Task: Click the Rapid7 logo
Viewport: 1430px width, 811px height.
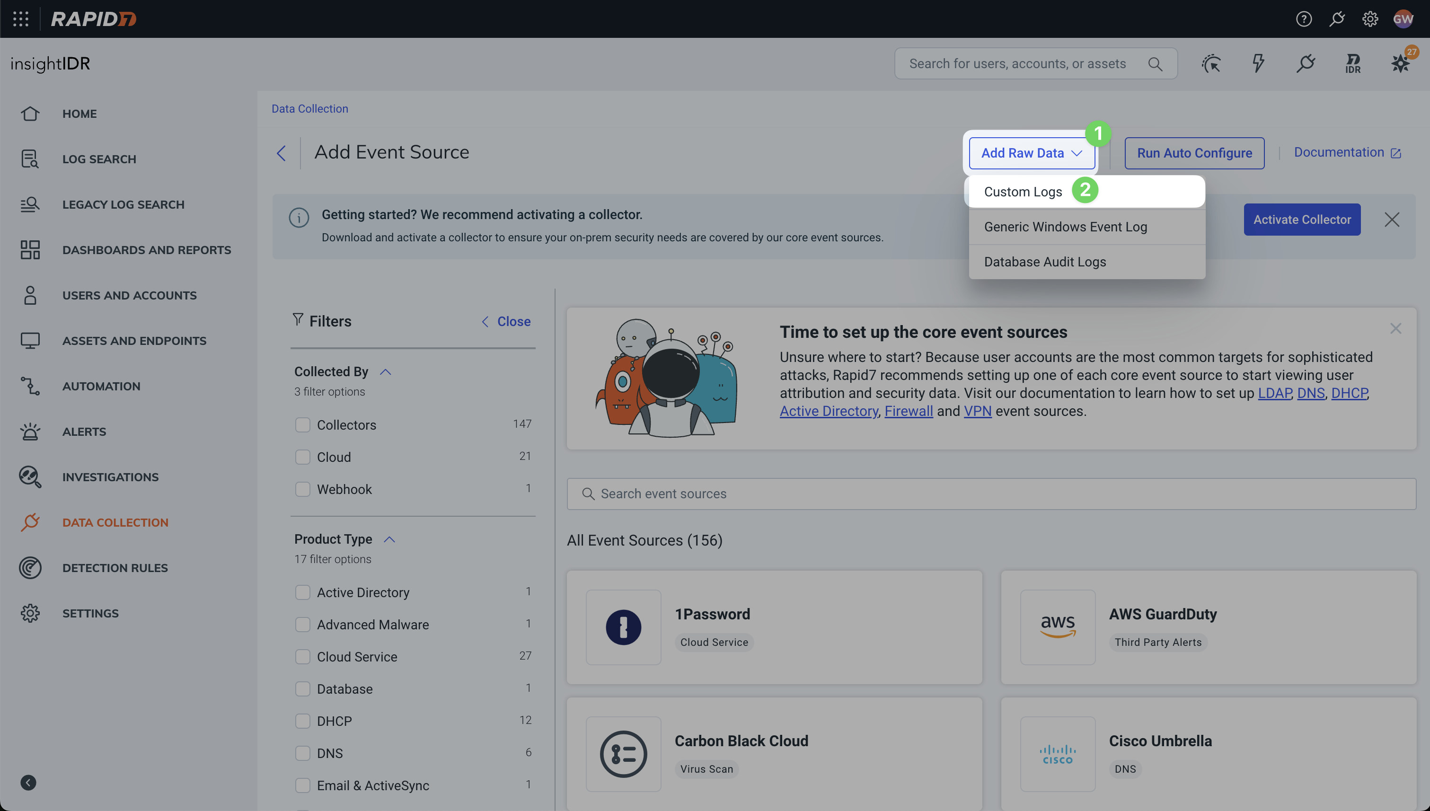Action: (x=93, y=19)
